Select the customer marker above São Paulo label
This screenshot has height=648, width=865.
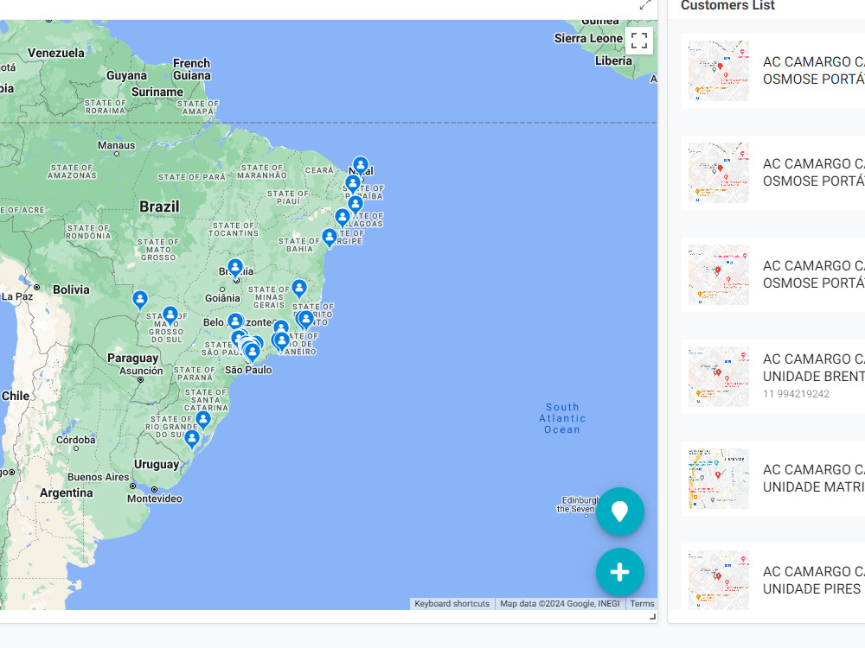[x=252, y=353]
